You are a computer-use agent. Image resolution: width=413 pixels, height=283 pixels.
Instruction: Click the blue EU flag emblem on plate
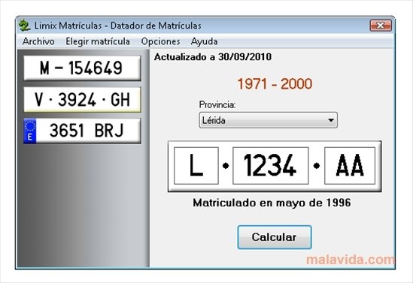[x=30, y=131]
